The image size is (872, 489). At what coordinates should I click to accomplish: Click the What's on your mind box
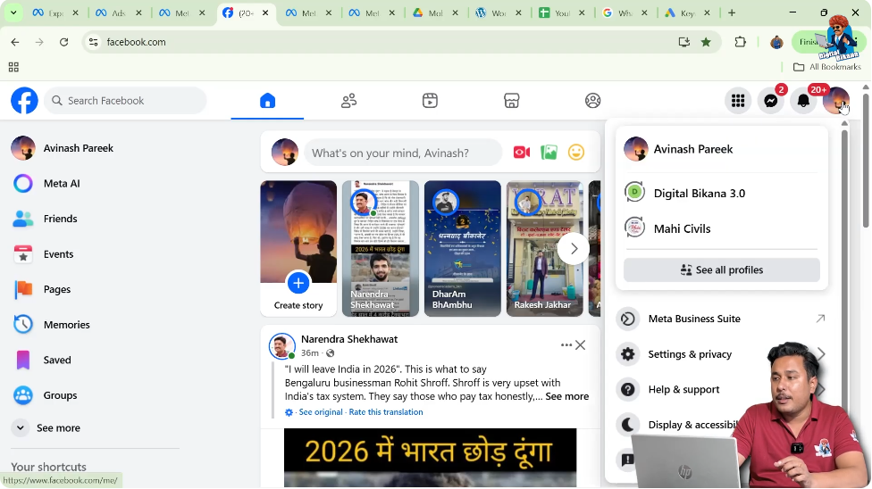(x=403, y=153)
